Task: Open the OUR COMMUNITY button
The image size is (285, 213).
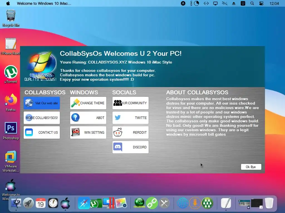Action: tap(131, 103)
